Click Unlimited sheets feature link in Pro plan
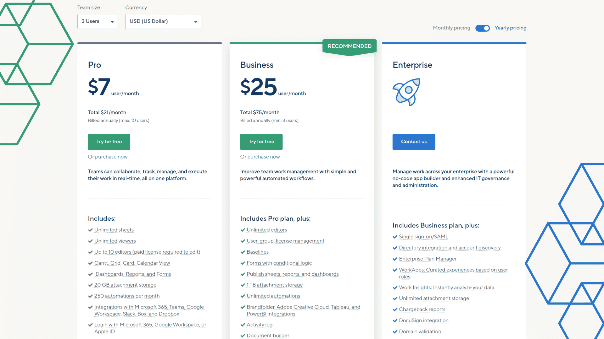 (114, 230)
